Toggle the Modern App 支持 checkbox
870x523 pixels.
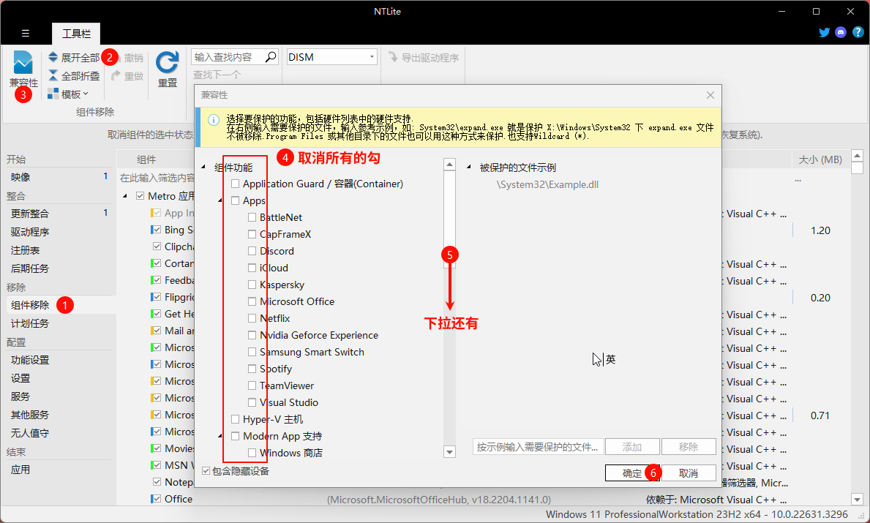236,436
